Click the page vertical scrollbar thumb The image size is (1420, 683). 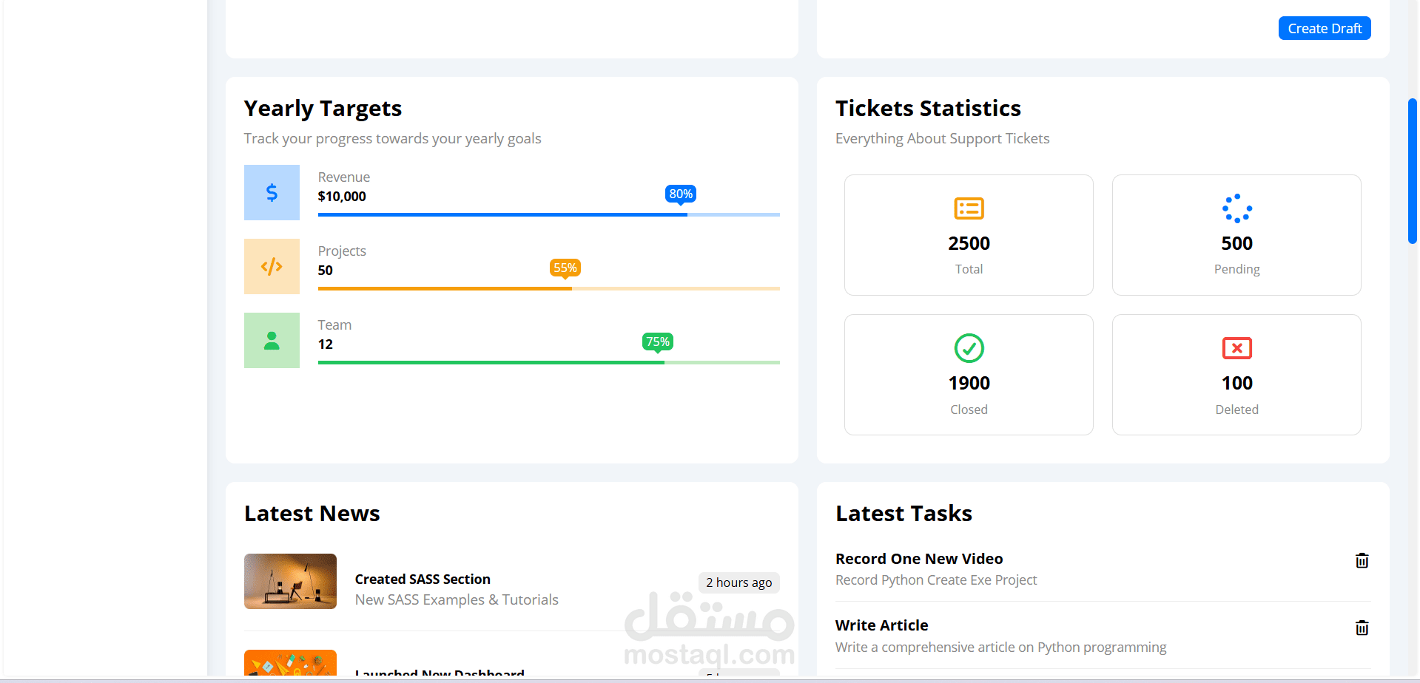tap(1412, 170)
